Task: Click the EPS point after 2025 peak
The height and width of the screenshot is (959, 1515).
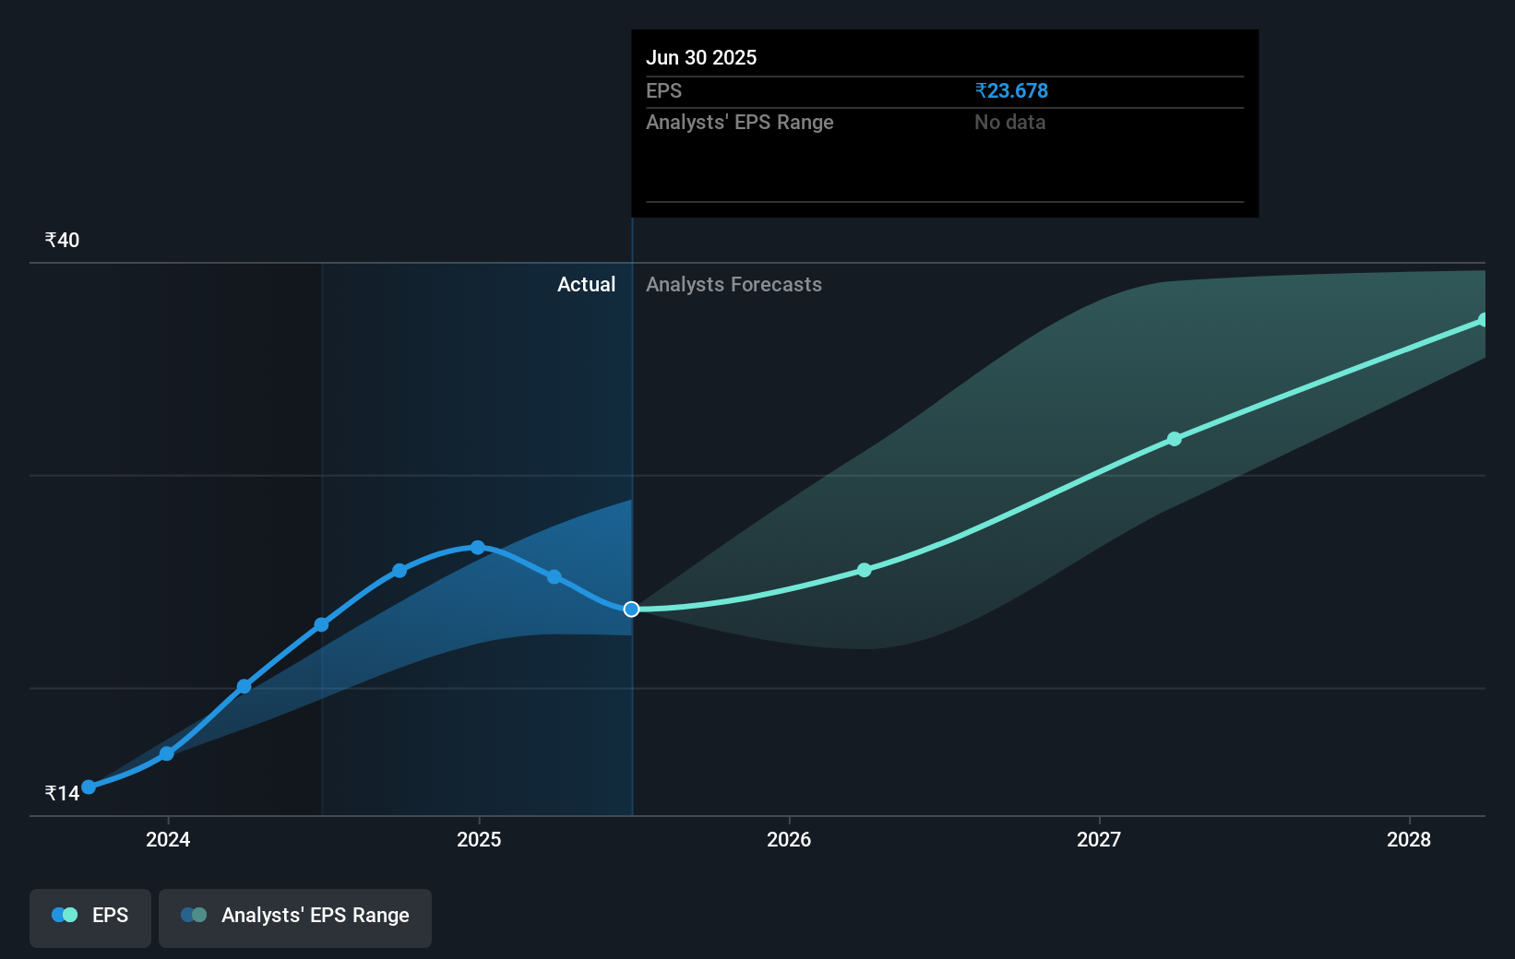Action: (x=554, y=577)
